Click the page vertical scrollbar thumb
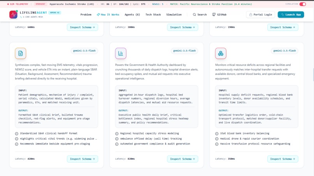This screenshot has height=176, width=314. pyautogui.click(x=313, y=74)
